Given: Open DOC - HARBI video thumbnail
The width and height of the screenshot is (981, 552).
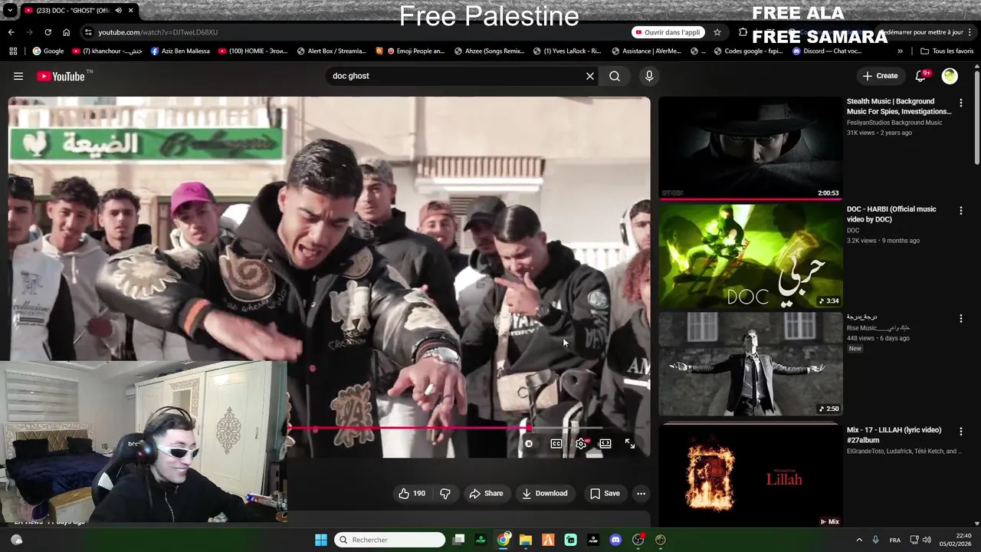Looking at the screenshot, I should [750, 256].
